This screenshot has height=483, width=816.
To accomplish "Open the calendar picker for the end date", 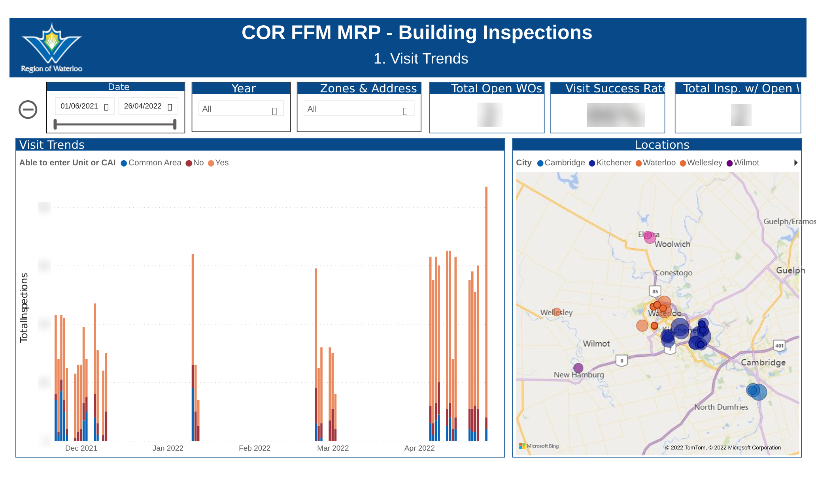I will click(170, 106).
